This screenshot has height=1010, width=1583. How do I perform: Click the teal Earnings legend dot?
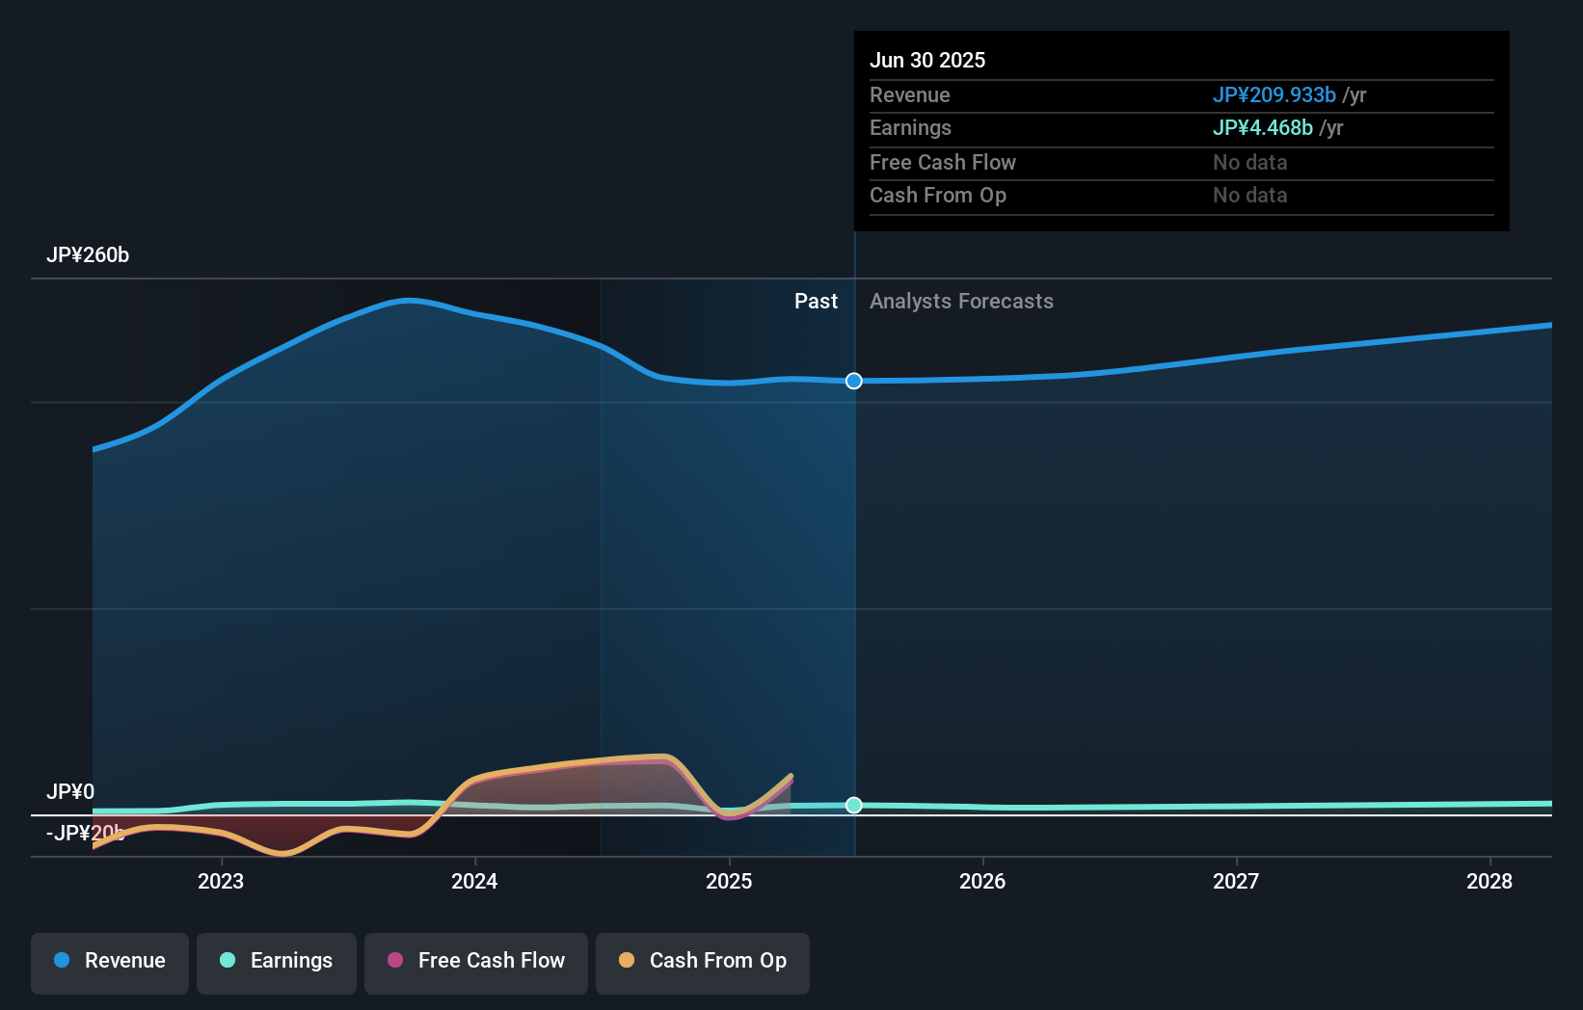228,960
